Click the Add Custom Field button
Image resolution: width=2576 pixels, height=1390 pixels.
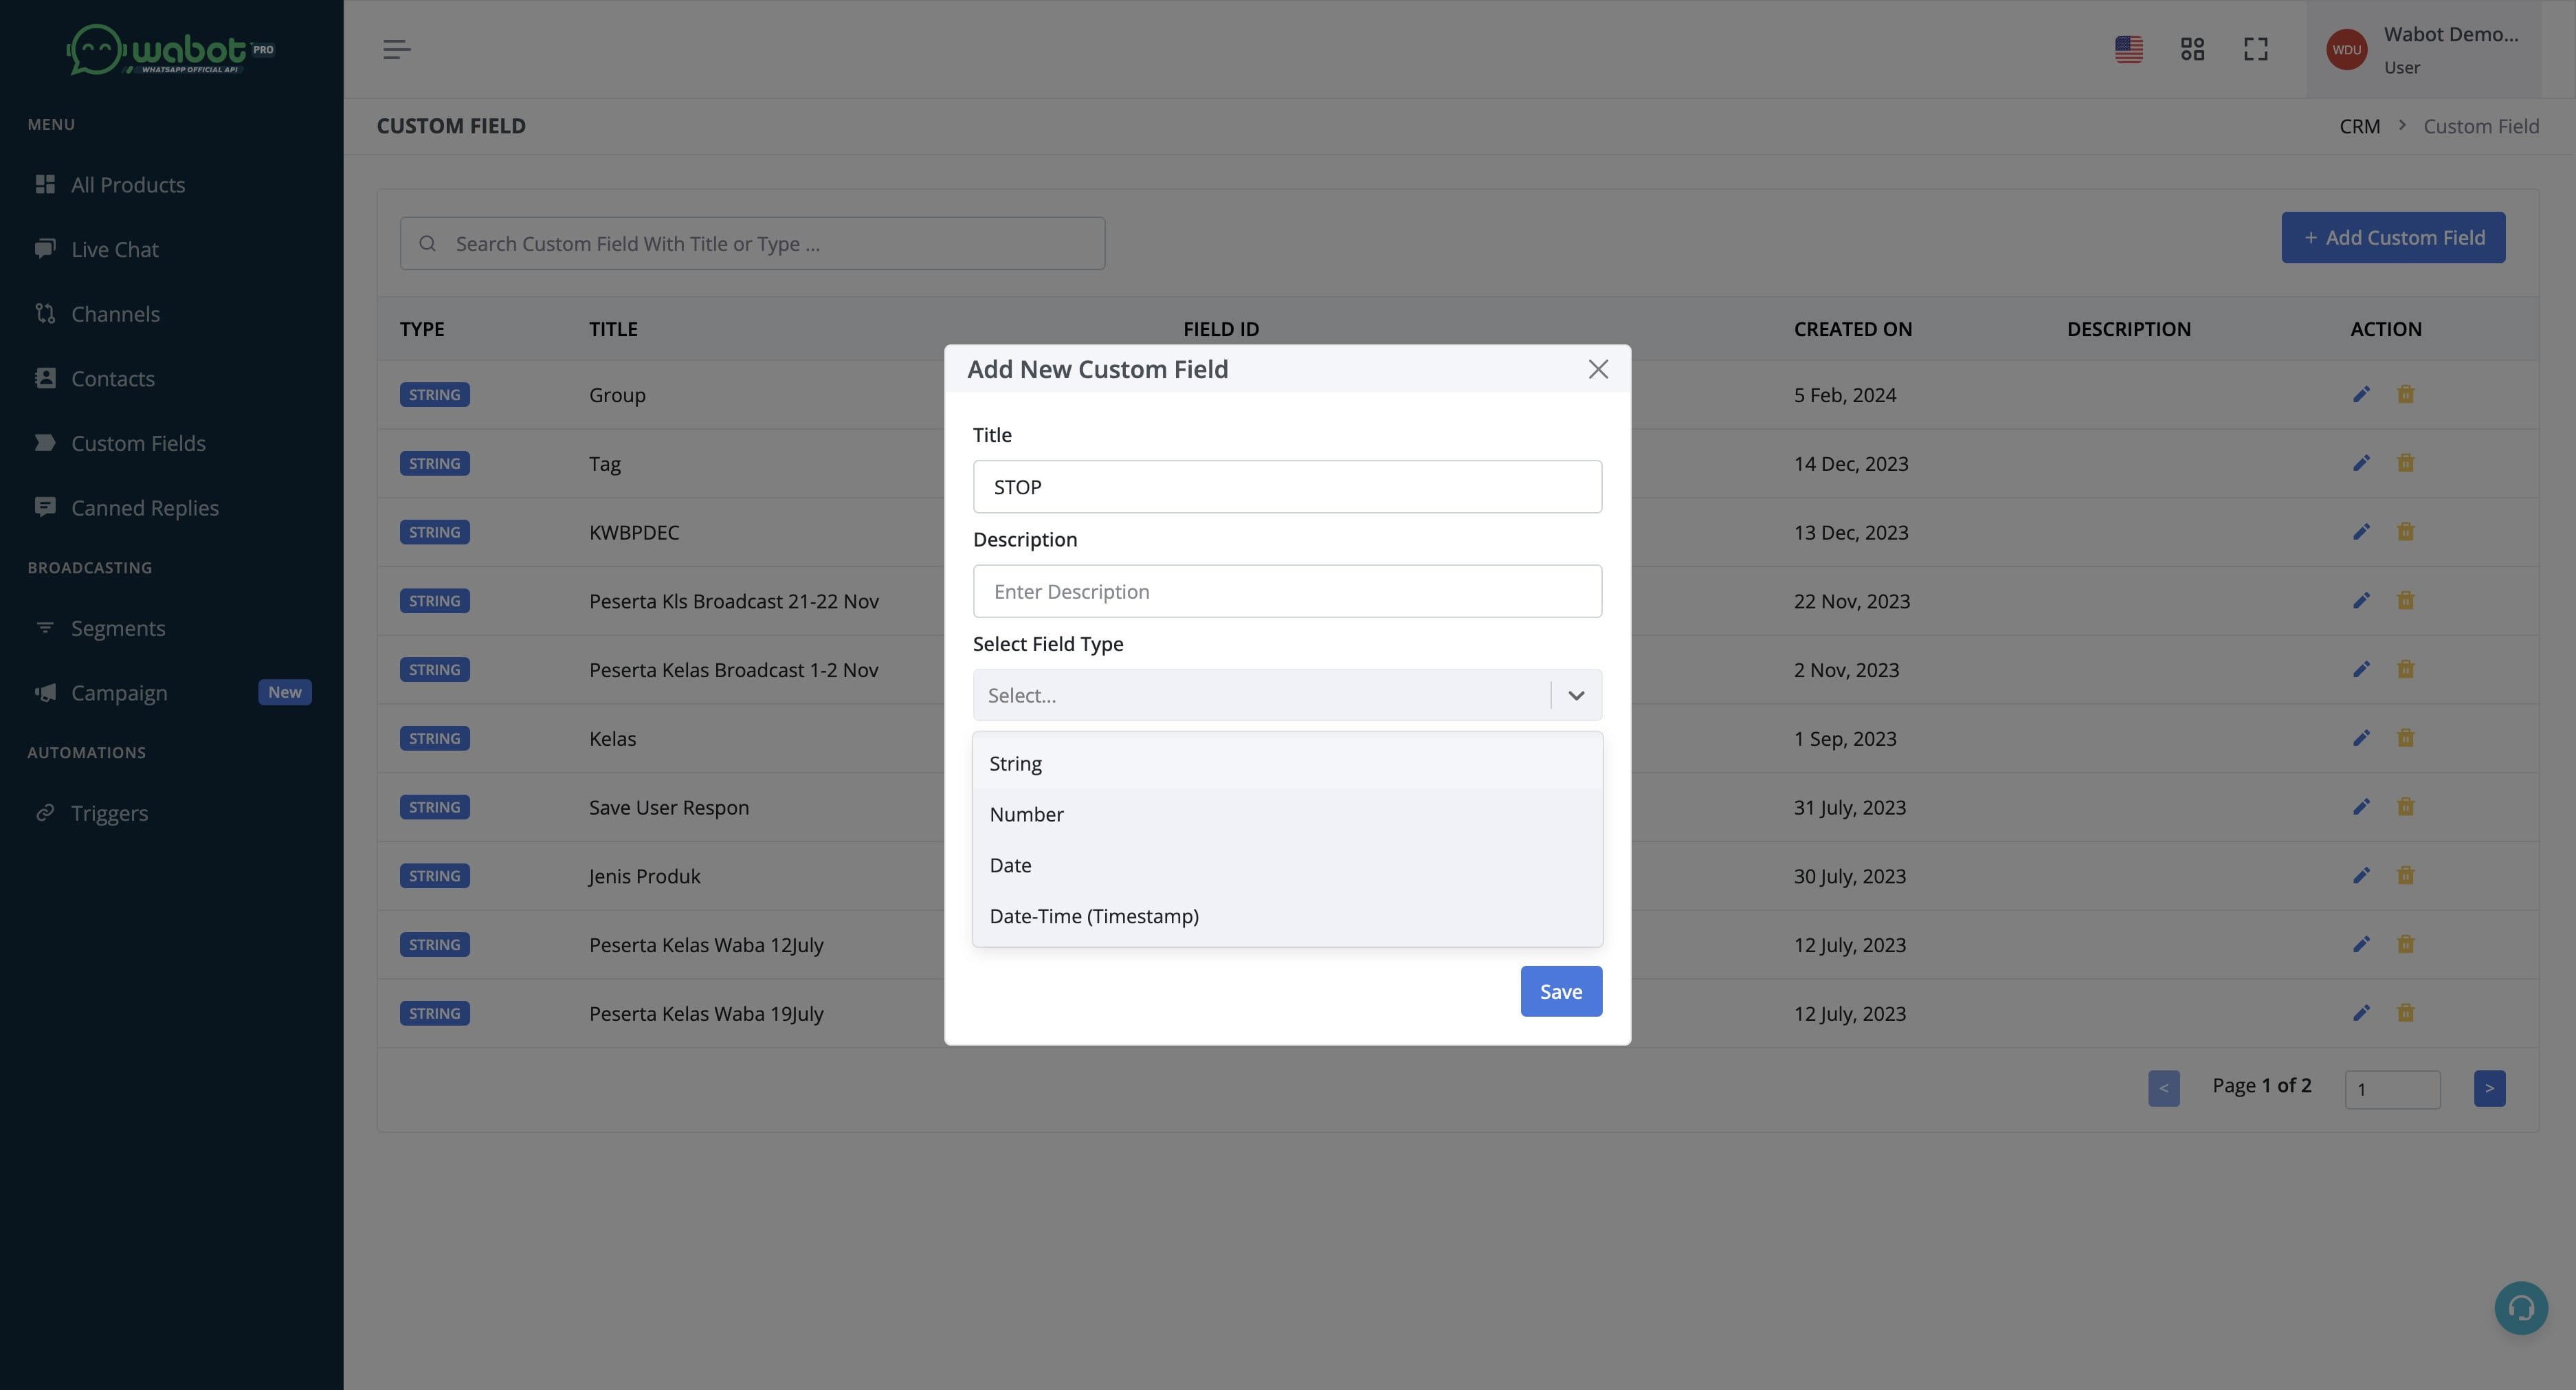point(2393,237)
